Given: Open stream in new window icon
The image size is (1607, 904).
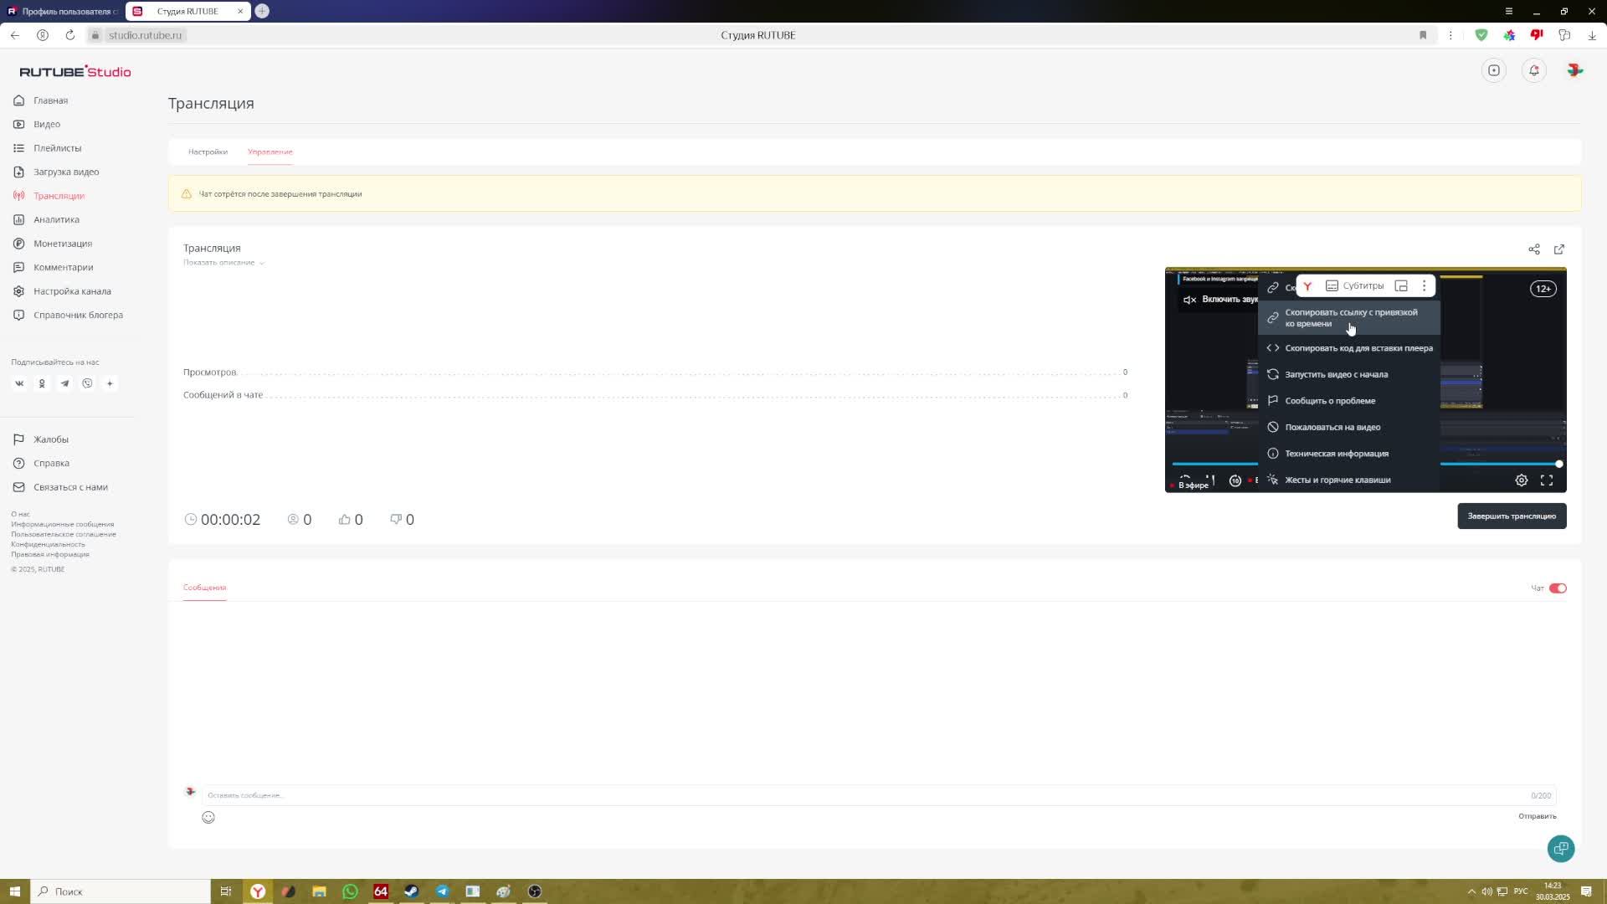Looking at the screenshot, I should [x=1558, y=249].
